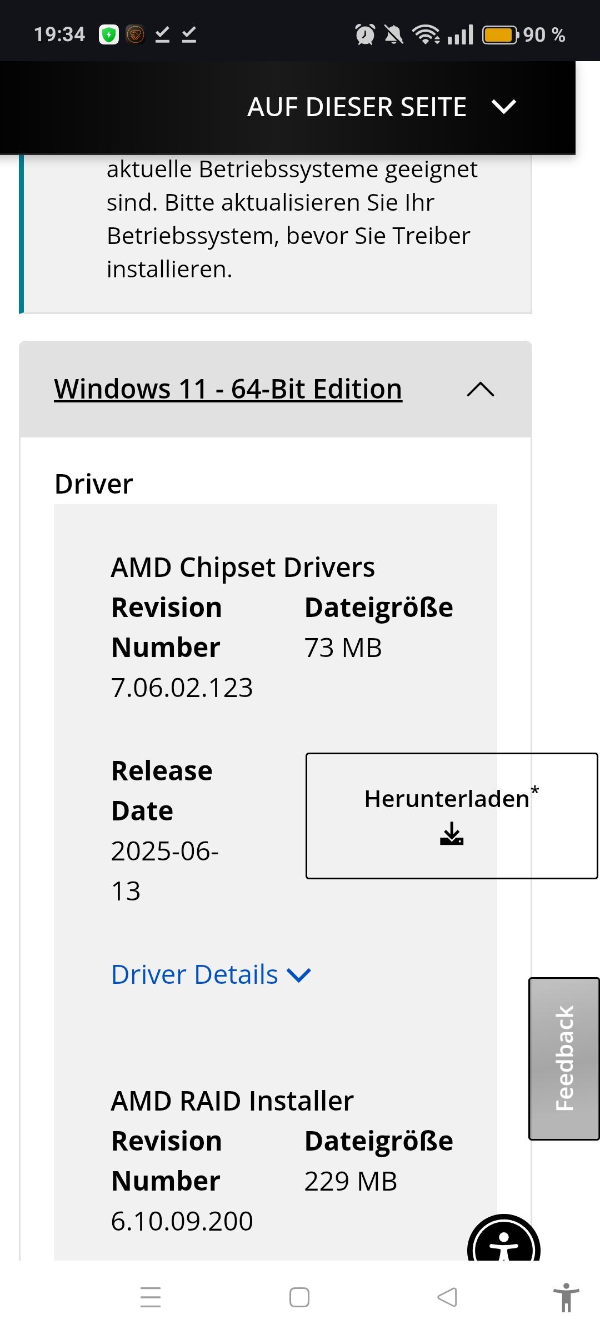This screenshot has width=600, height=1334.
Task: Tap the alarm clock status icon
Action: 365,34
